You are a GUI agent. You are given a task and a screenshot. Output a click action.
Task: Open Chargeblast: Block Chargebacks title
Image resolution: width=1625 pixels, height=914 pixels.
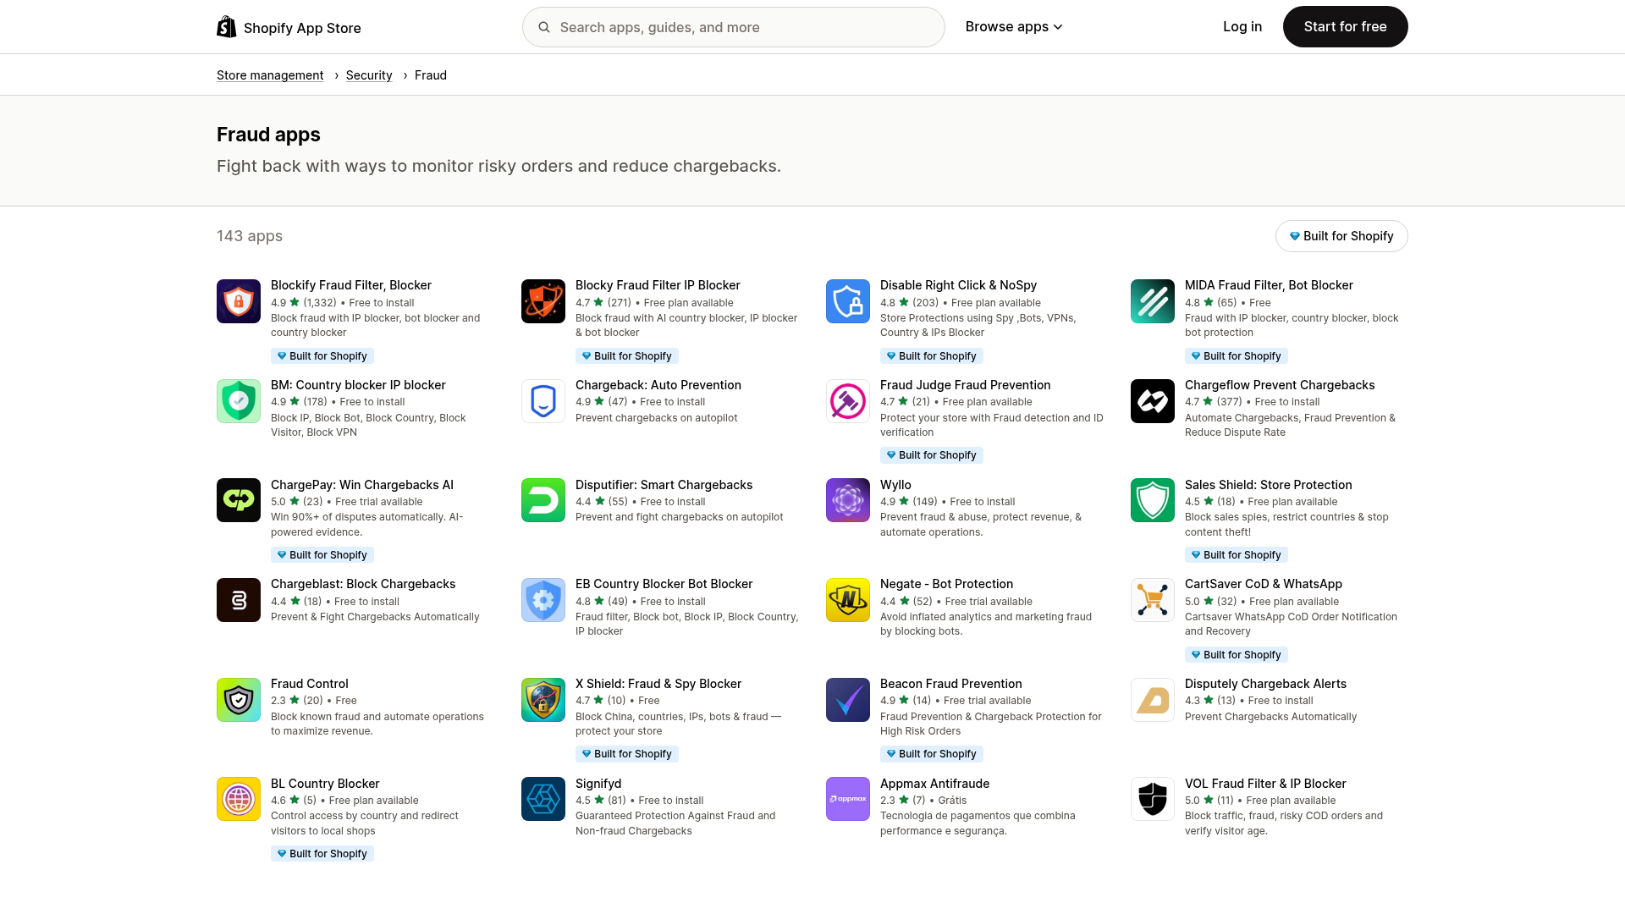(363, 584)
